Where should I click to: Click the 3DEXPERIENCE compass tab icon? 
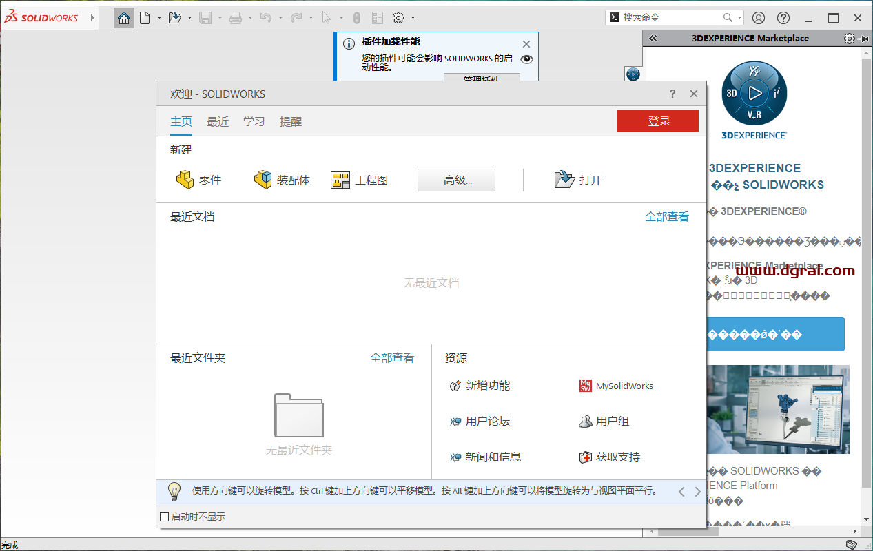(x=633, y=74)
